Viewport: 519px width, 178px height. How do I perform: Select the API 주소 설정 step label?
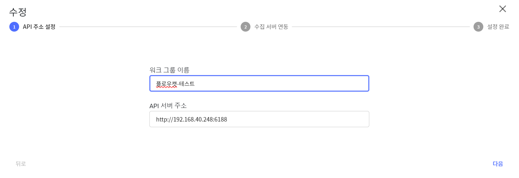(39, 27)
